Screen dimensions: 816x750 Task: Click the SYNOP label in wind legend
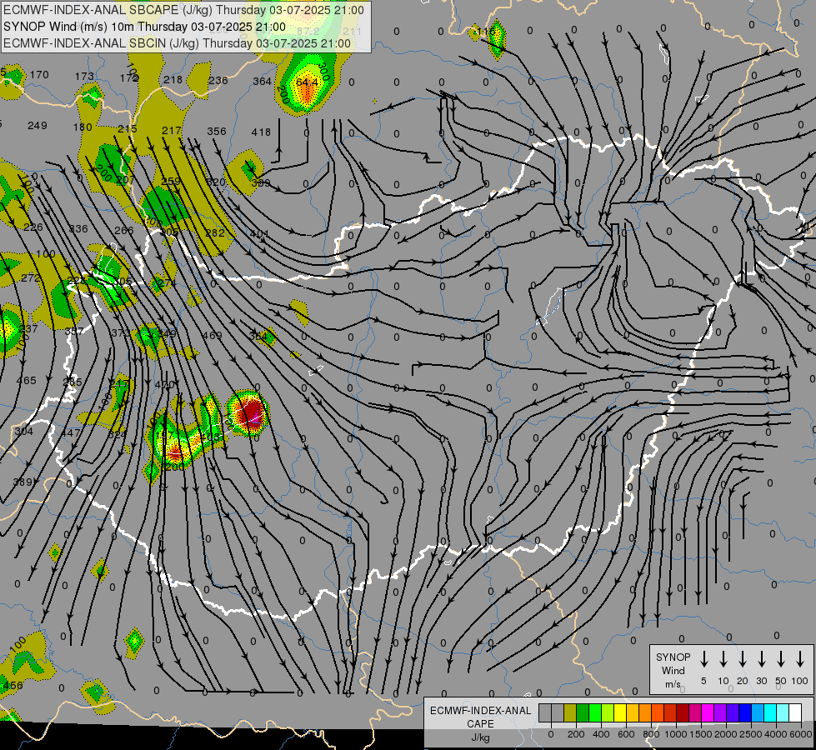coord(673,657)
